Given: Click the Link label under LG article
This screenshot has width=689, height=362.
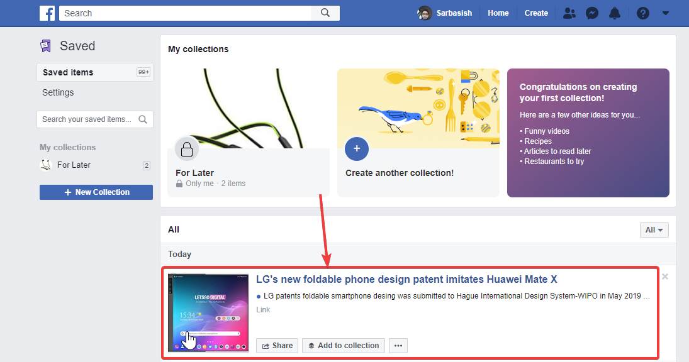Looking at the screenshot, I should click(x=263, y=310).
